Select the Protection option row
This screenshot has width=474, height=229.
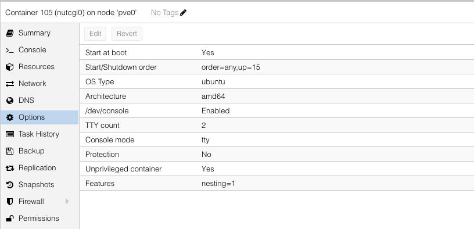276,154
